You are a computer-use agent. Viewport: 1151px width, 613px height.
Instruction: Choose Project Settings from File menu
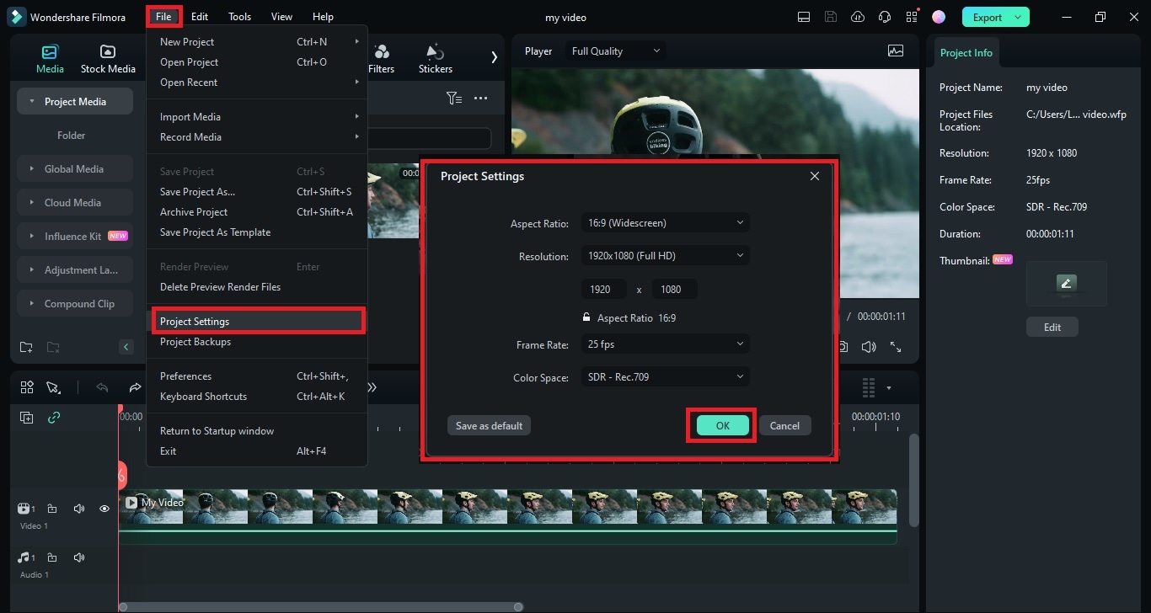(257, 322)
